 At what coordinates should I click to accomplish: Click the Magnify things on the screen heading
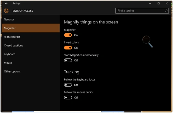tap(91, 22)
